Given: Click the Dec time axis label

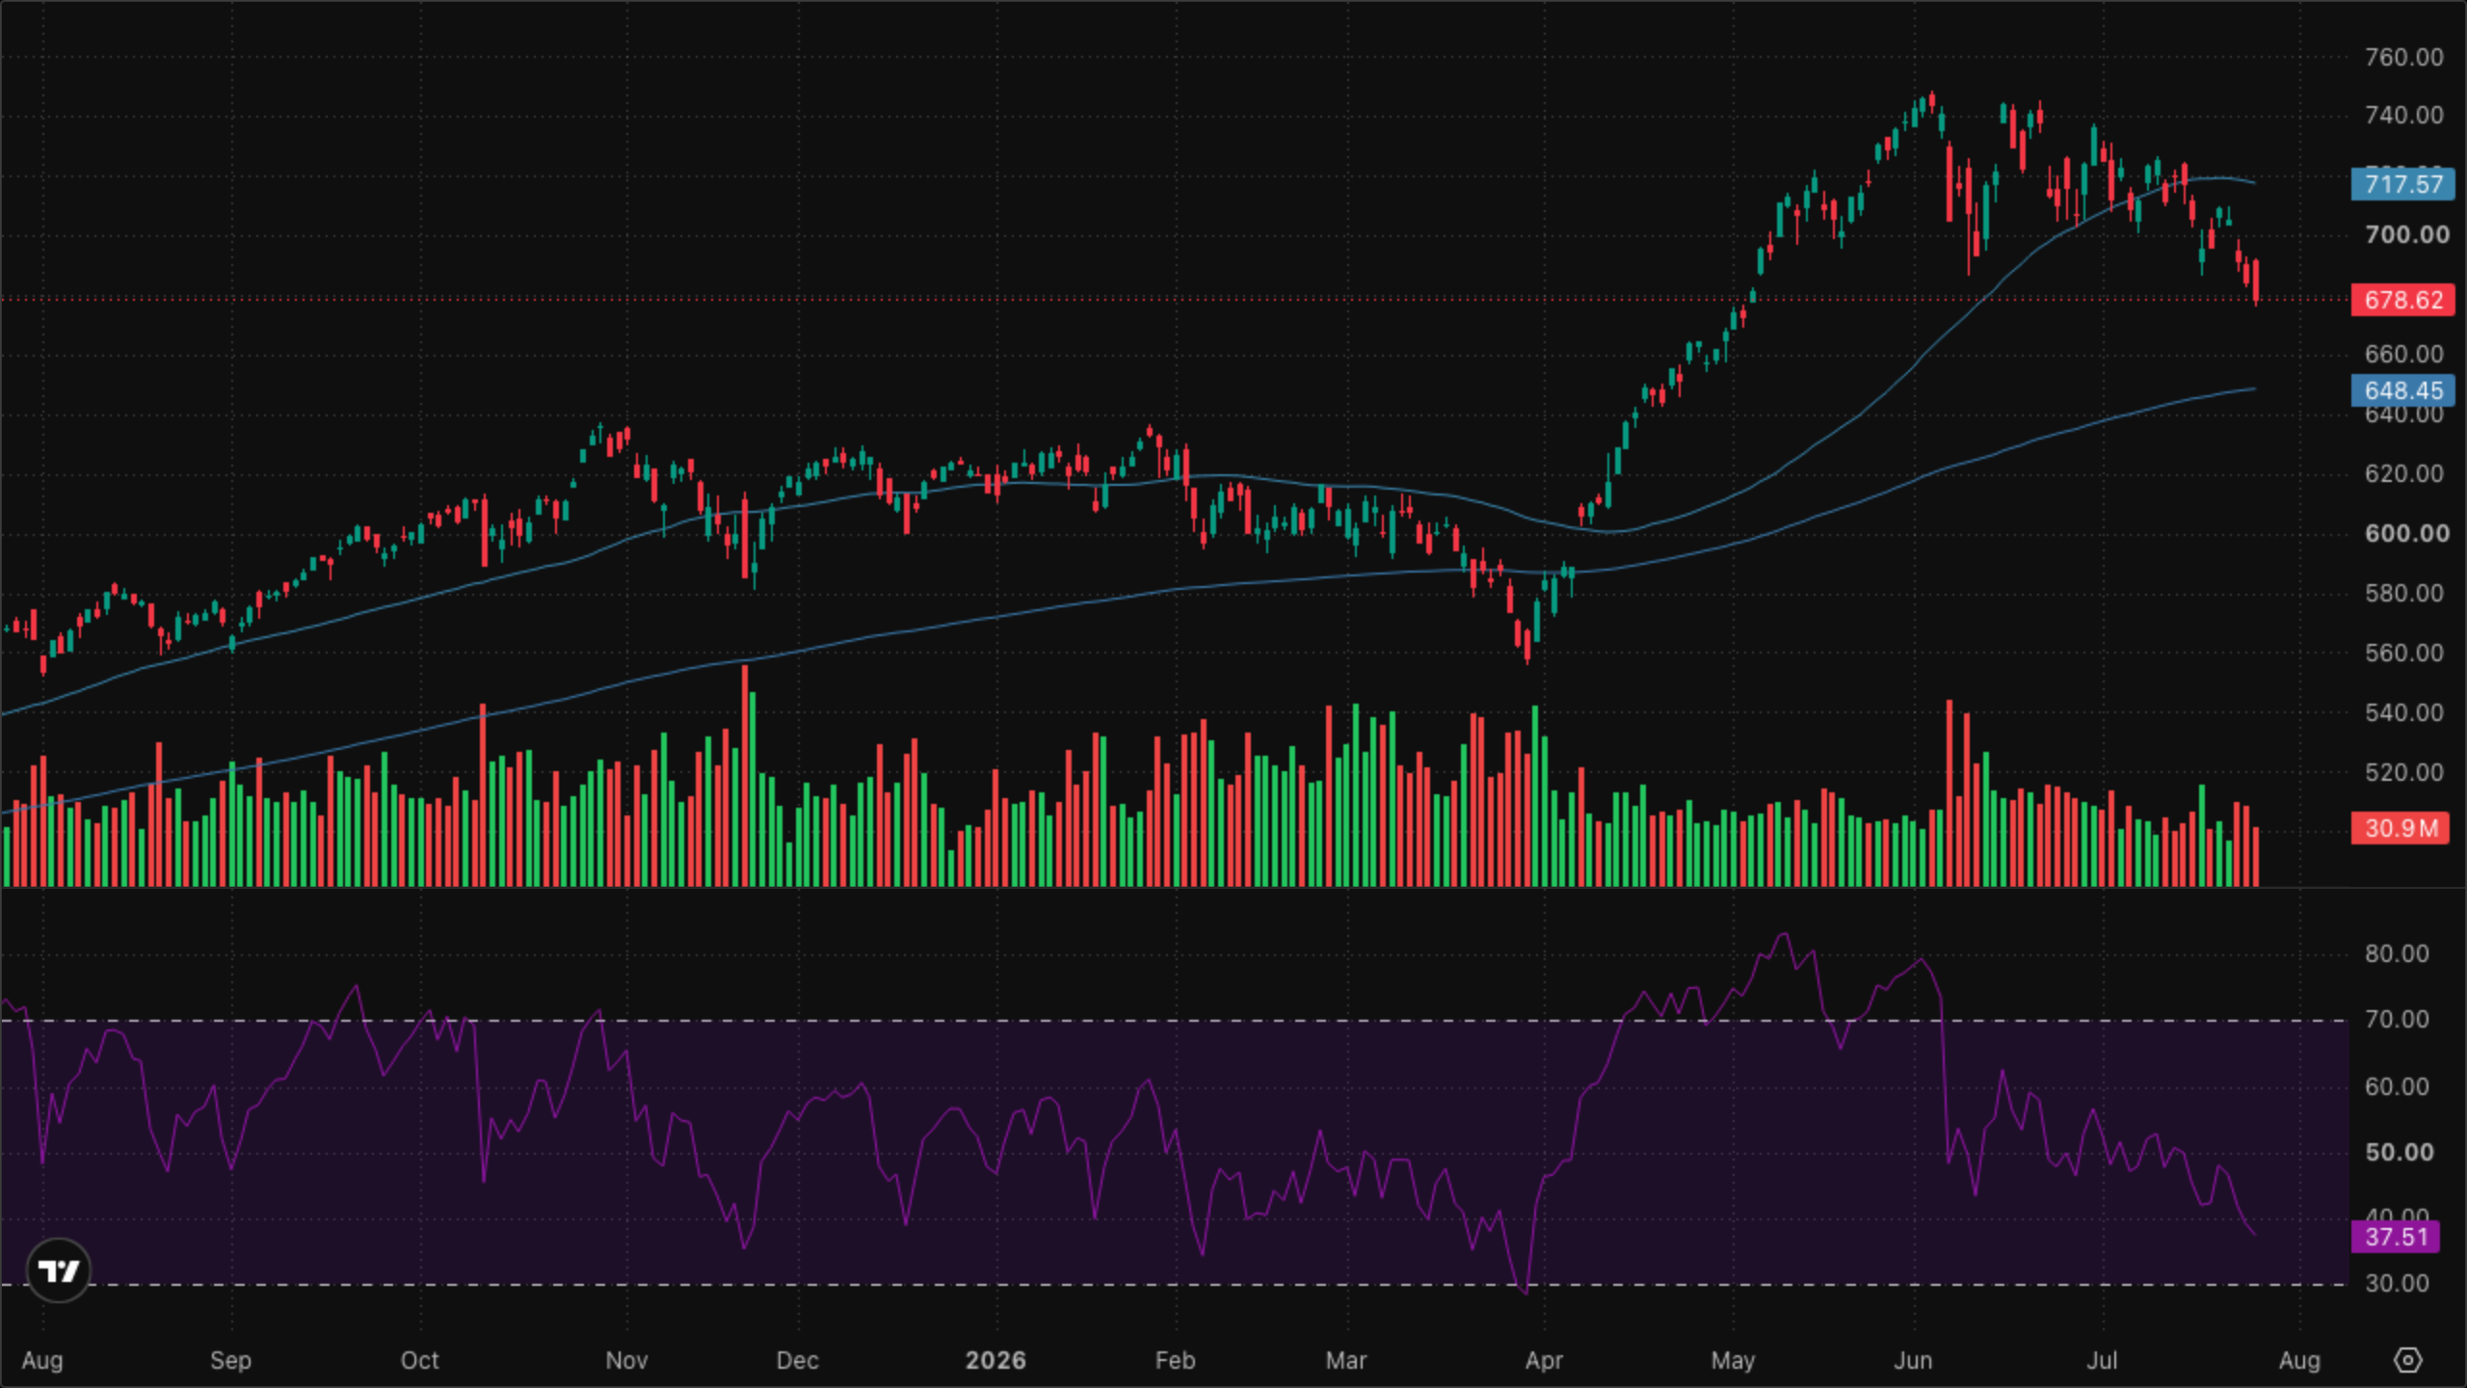Looking at the screenshot, I should 797,1361.
